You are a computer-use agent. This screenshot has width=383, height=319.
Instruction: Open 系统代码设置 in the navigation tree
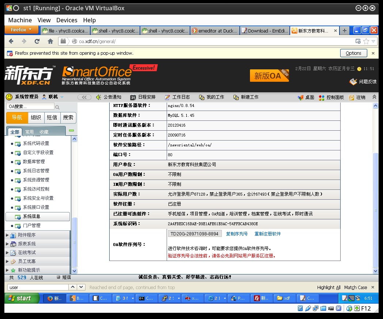[x=36, y=143]
